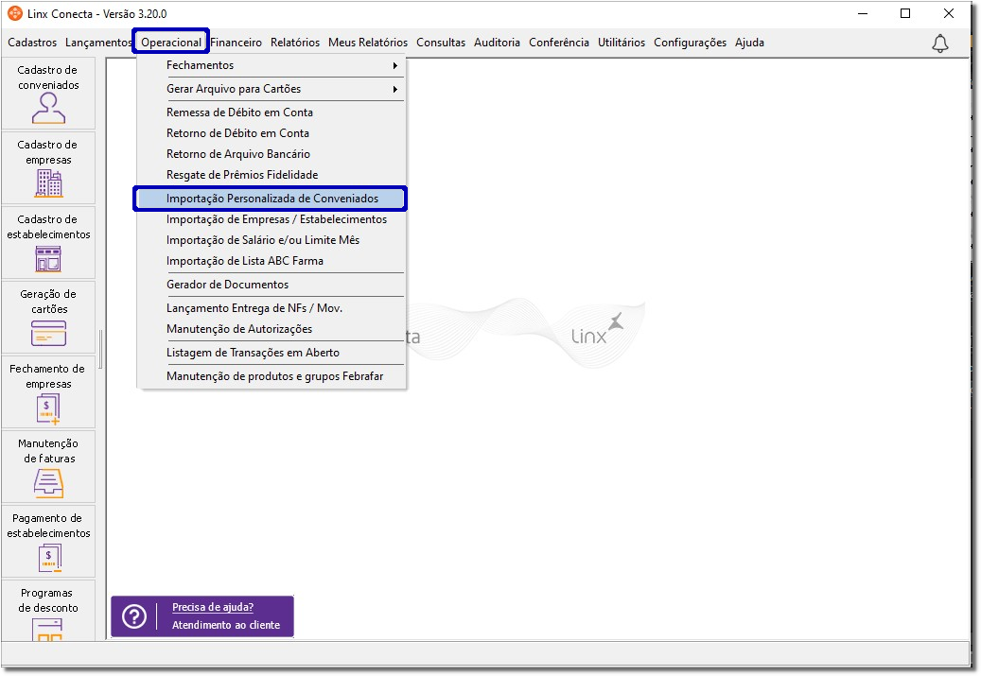Close the Operacional menu
Screen dimensions: 981x676
171,43
